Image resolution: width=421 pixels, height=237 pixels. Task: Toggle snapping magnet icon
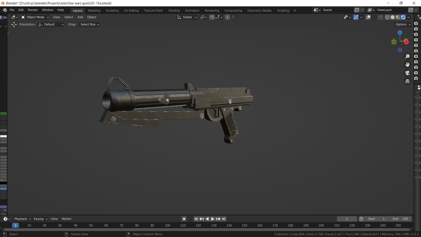(212, 17)
